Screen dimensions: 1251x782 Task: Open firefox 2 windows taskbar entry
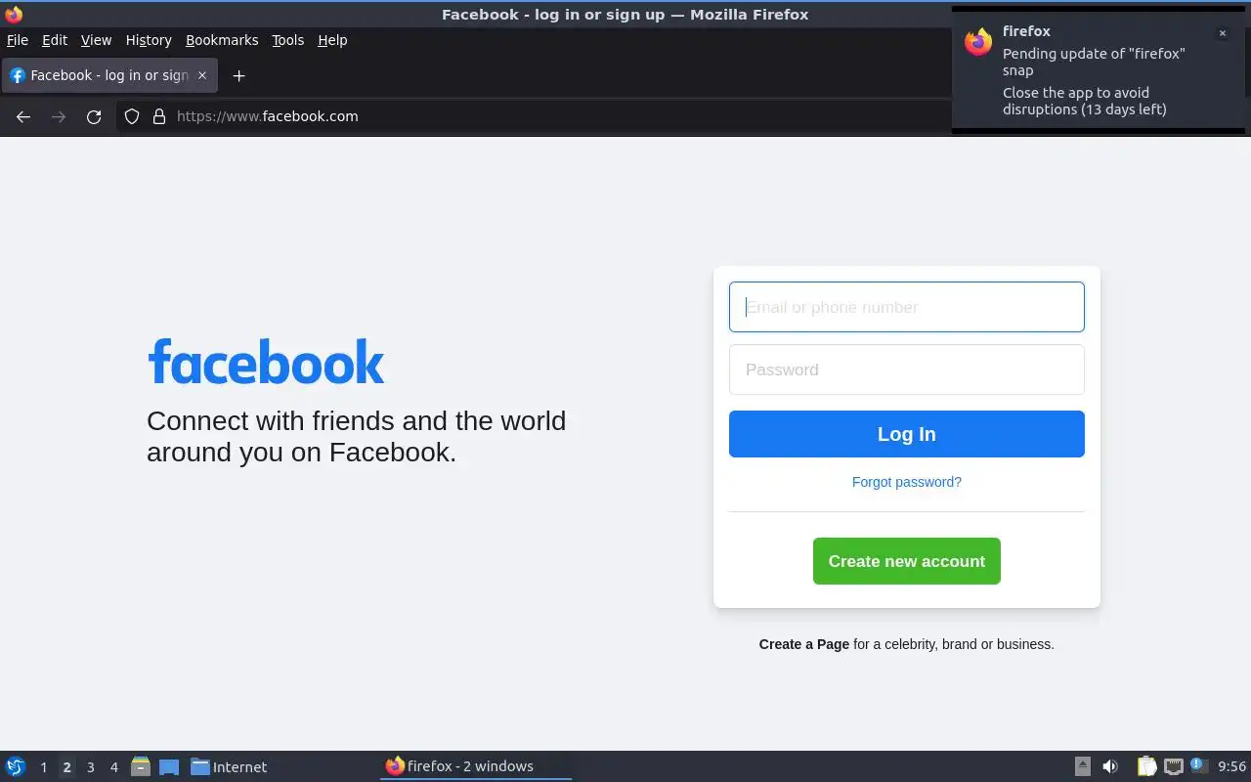click(x=476, y=766)
